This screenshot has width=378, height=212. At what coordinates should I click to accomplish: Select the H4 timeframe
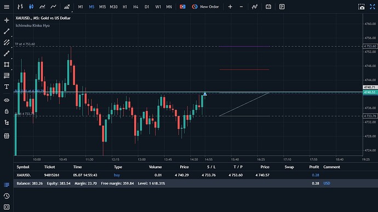click(x=136, y=7)
